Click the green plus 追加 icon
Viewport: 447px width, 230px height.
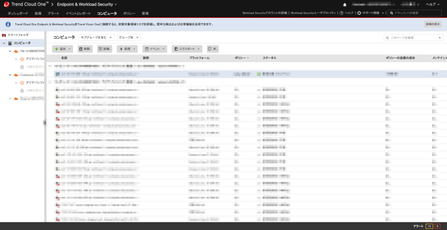coord(57,49)
